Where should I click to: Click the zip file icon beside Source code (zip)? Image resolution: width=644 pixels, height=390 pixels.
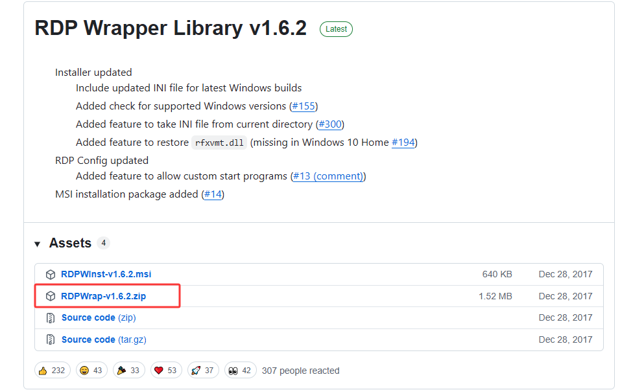coord(50,318)
